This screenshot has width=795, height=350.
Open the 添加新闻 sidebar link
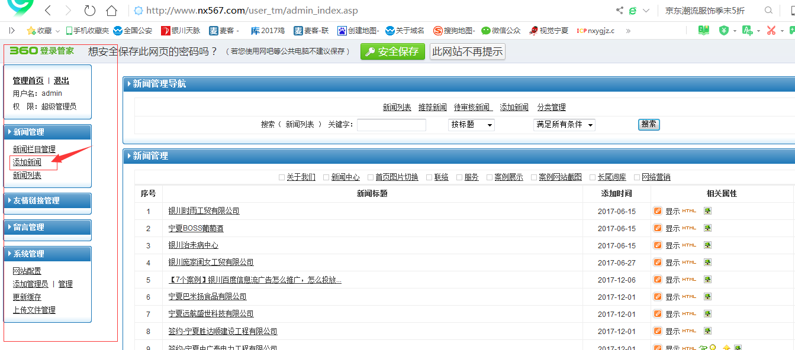point(27,163)
